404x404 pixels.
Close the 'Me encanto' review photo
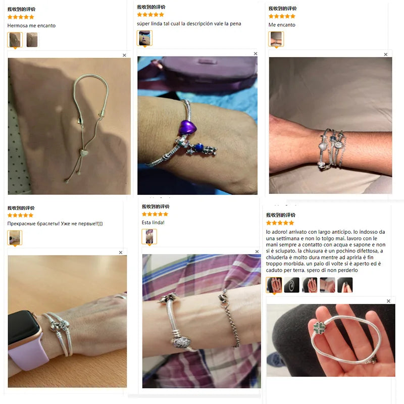385,55
